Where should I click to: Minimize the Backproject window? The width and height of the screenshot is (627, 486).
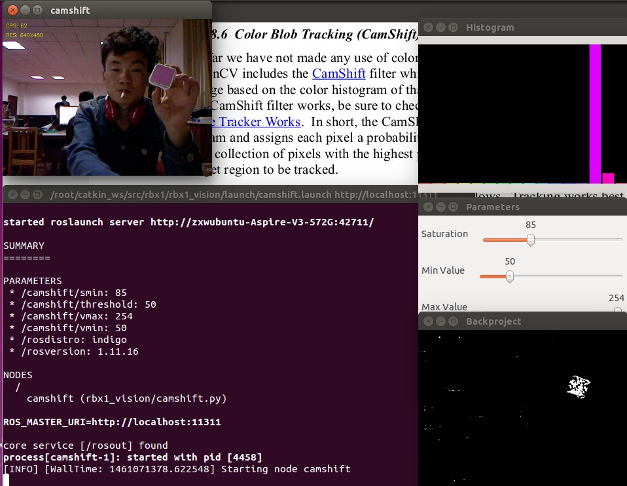point(440,321)
